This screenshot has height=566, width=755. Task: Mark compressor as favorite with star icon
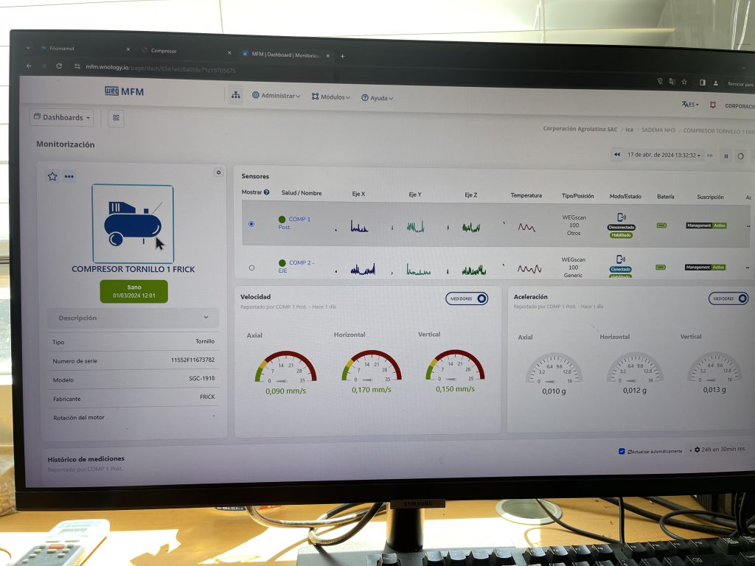pyautogui.click(x=52, y=176)
